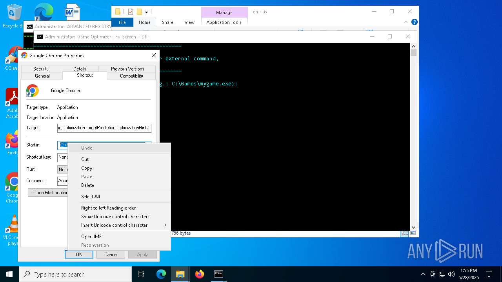Select the Home ribbon tab
502x282 pixels.
145,22
